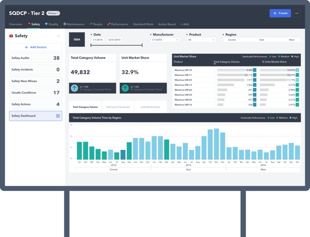Switch to the Performance tab

118,24
